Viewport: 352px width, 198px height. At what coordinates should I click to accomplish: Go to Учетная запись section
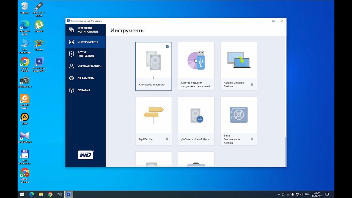(86, 66)
